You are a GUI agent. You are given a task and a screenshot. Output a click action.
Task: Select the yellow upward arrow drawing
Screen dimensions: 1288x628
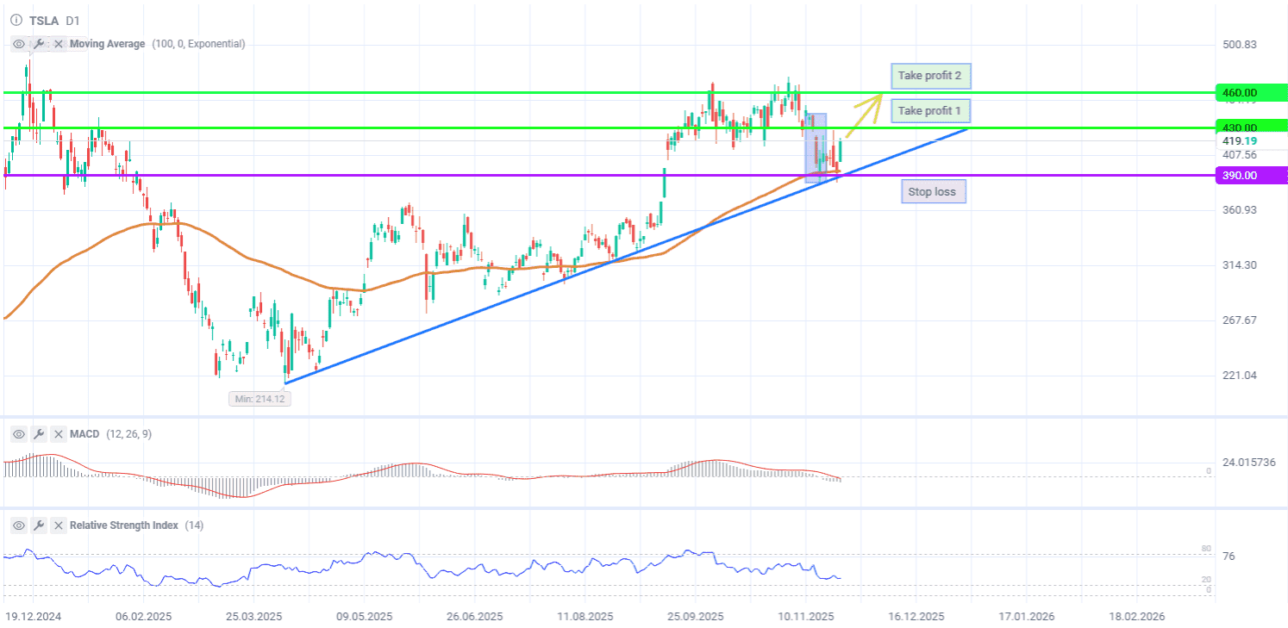tap(863, 116)
